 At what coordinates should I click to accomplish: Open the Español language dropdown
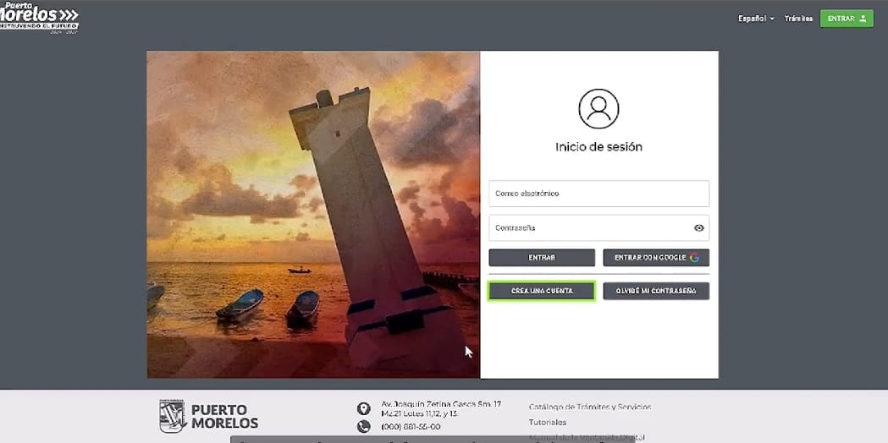(755, 19)
